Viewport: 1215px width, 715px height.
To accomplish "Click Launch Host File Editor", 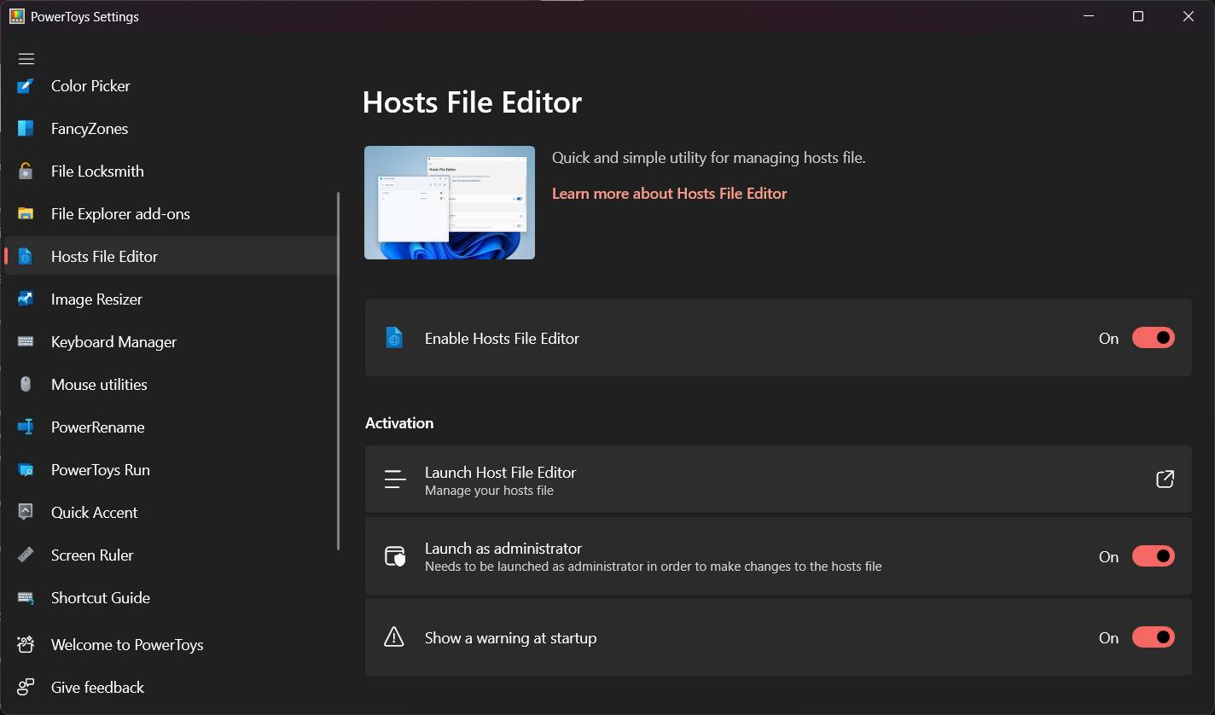I will 500,472.
